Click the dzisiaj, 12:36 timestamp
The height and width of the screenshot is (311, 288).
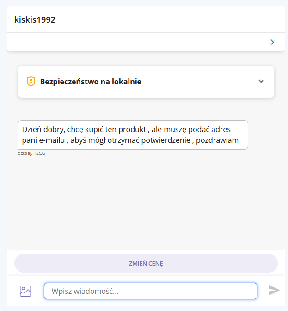(31, 153)
